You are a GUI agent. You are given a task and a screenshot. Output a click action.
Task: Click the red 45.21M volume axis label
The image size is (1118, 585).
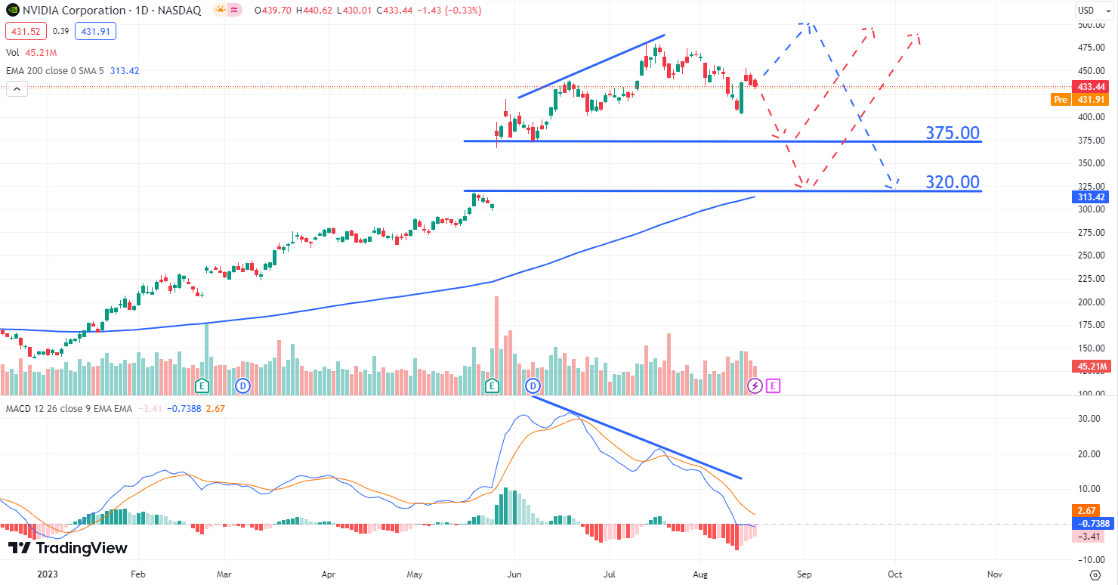point(1092,367)
